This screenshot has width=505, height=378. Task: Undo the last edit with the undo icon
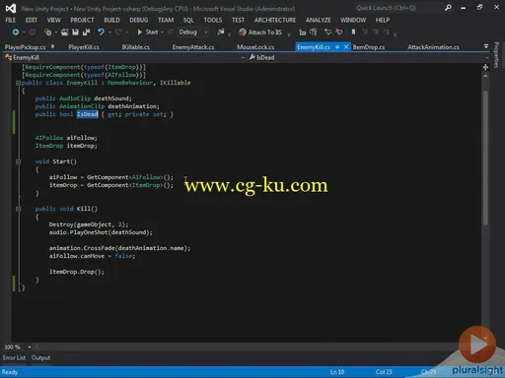(101, 32)
